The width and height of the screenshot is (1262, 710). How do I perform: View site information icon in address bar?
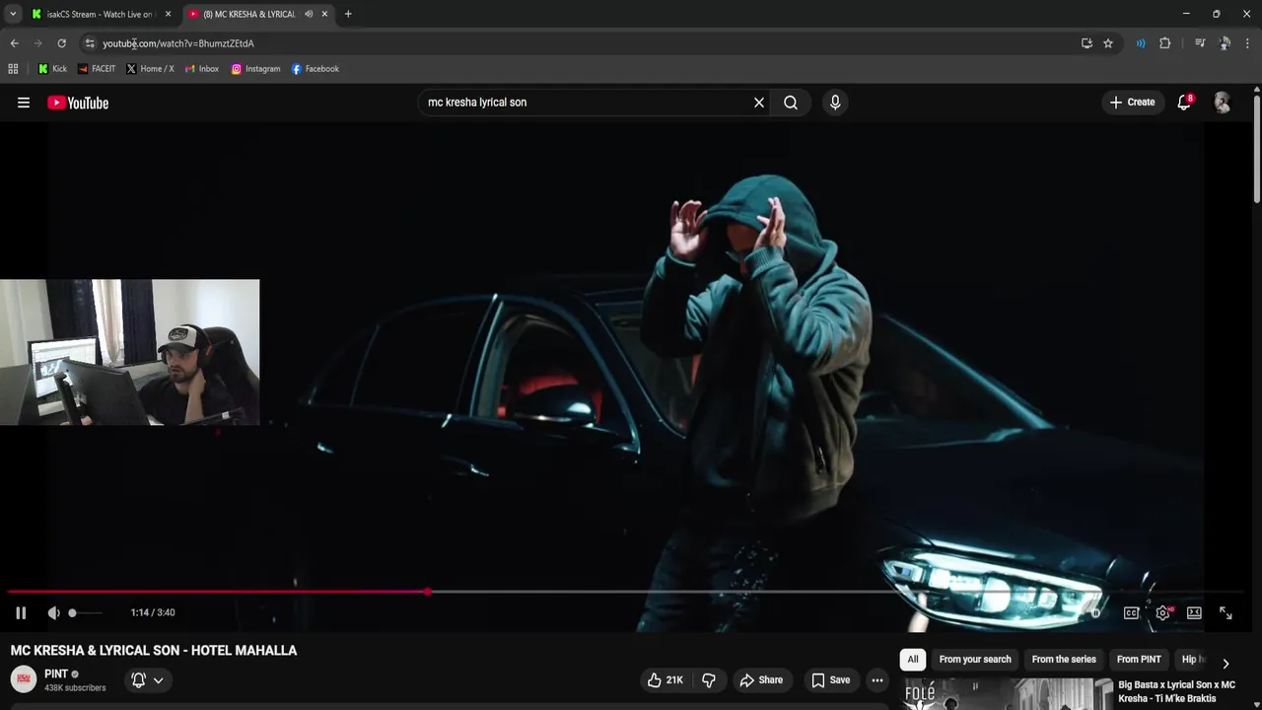[90, 43]
